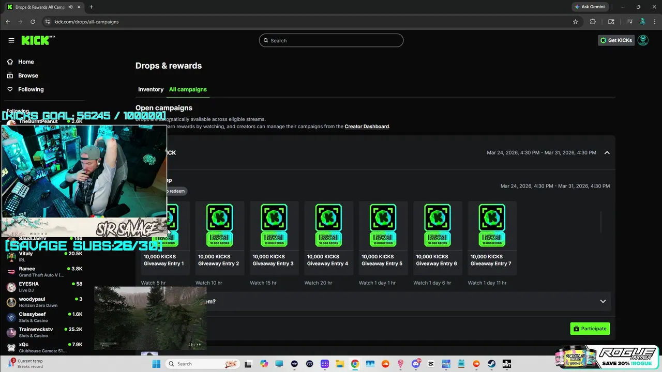Select Giveaway Entry 6 reward card
Image resolution: width=662 pixels, height=372 pixels.
pyautogui.click(x=438, y=237)
